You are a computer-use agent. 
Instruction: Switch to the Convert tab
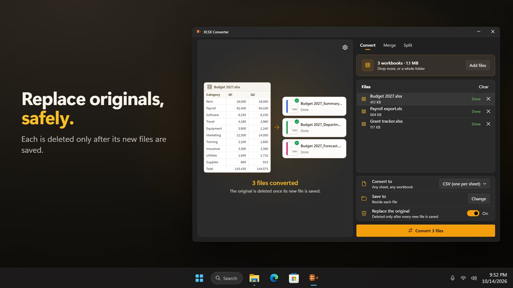coord(368,45)
